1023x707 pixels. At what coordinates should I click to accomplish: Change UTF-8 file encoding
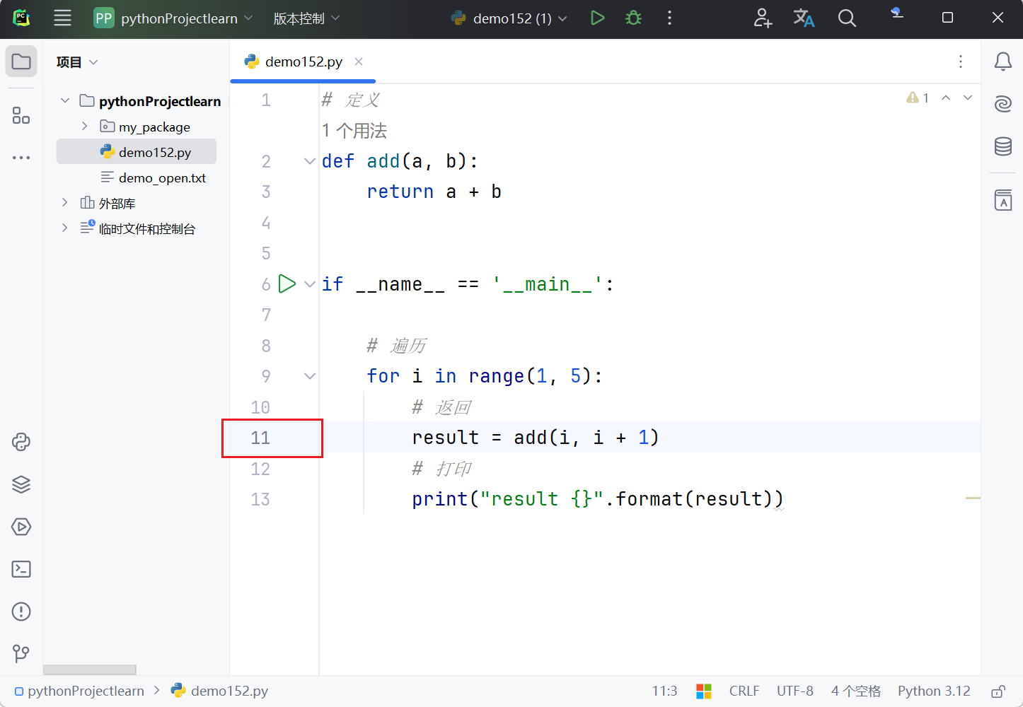795,691
